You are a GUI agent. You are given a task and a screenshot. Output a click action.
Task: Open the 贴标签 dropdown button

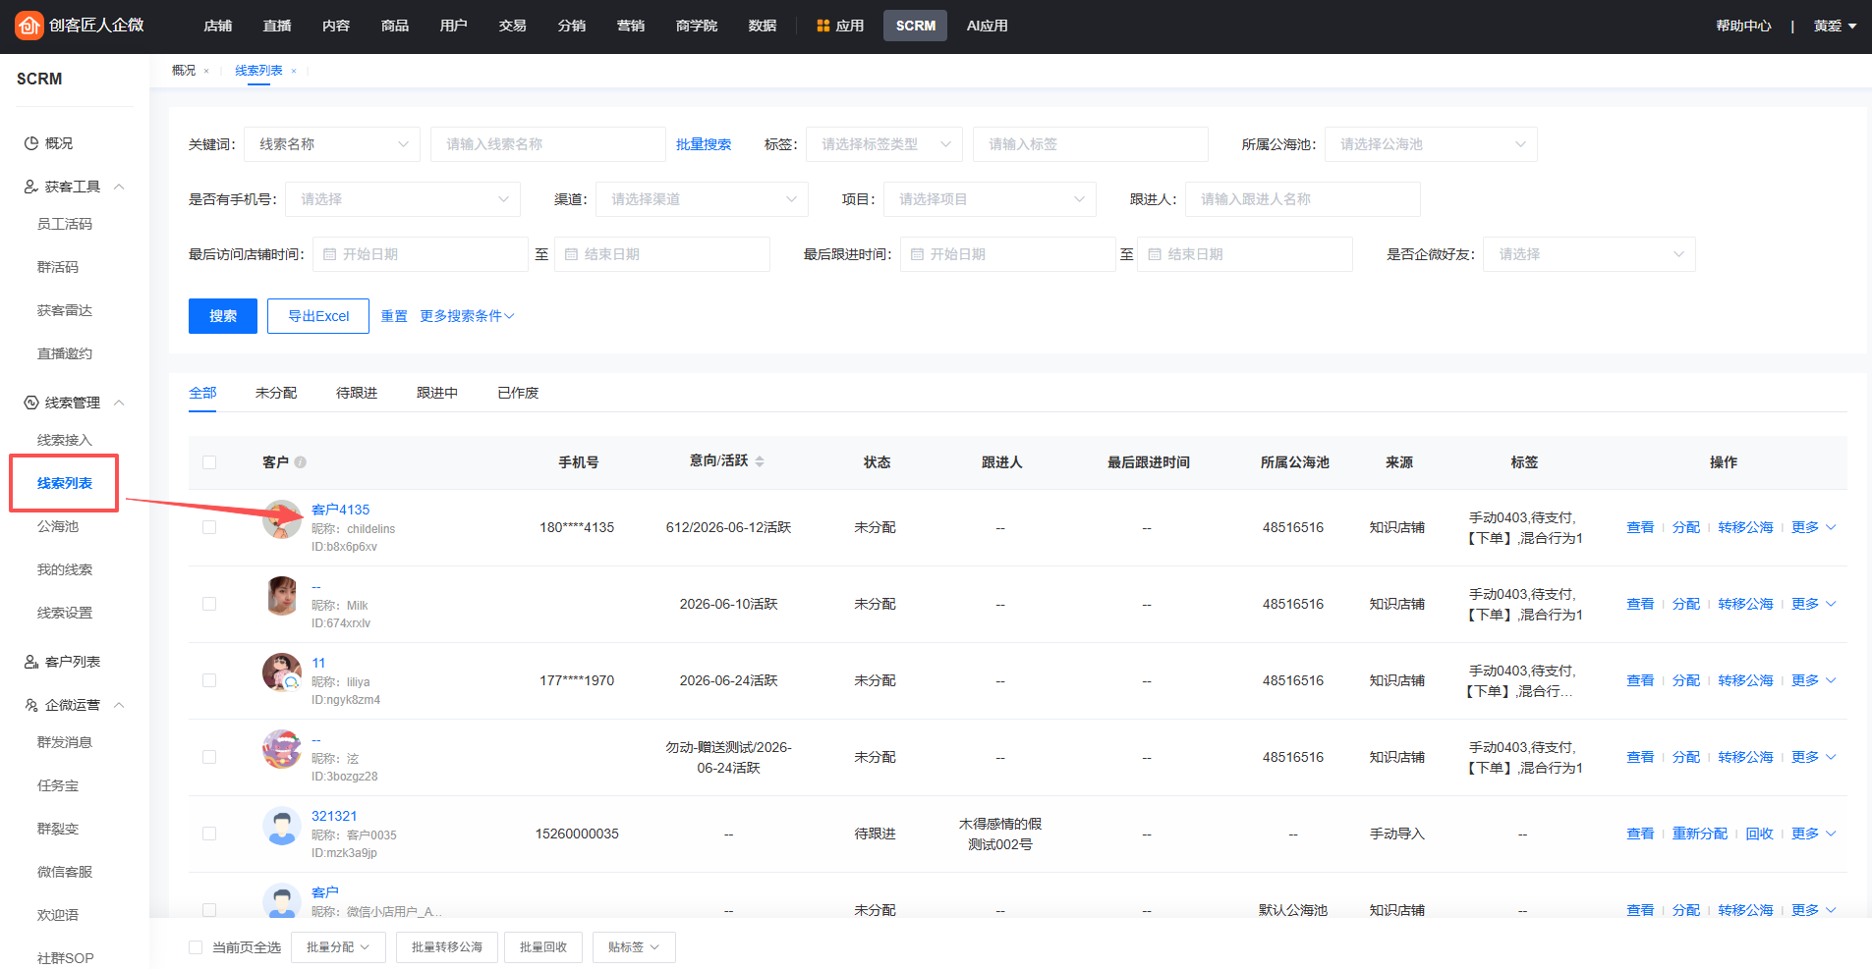point(634,947)
